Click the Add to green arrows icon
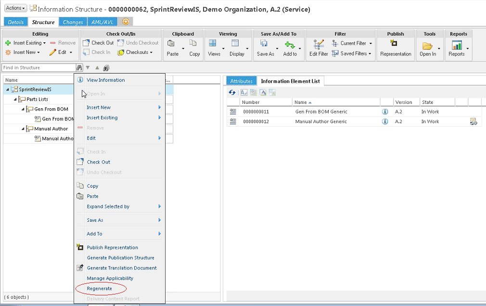 (290, 45)
